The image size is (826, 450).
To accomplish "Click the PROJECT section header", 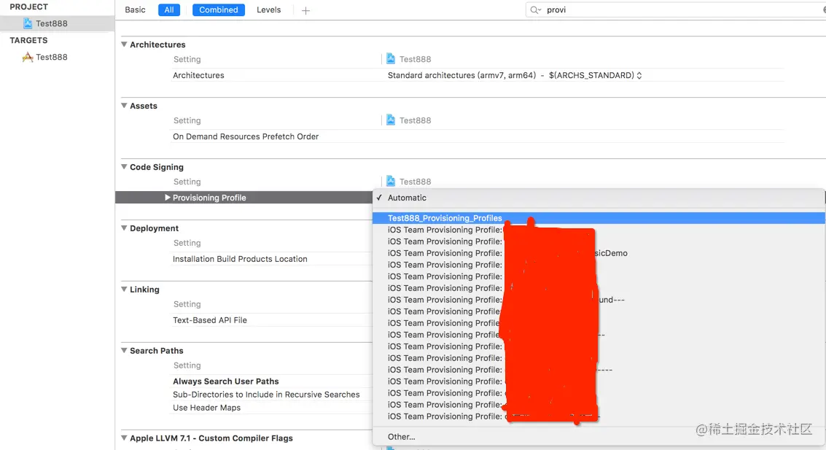I will pyautogui.click(x=28, y=7).
